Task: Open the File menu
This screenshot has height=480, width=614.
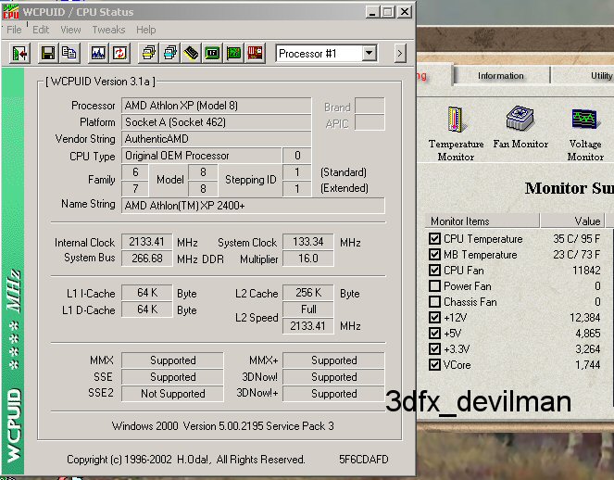Action: click(x=14, y=30)
